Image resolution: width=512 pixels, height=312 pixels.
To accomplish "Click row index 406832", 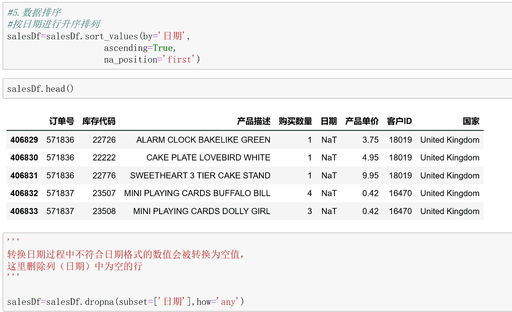I will (24, 193).
